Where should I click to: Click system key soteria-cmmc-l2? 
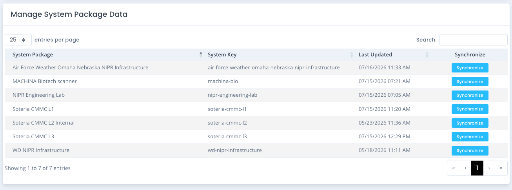coord(227,123)
